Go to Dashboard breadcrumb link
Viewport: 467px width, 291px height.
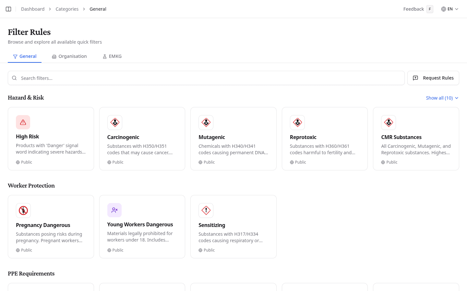[33, 9]
